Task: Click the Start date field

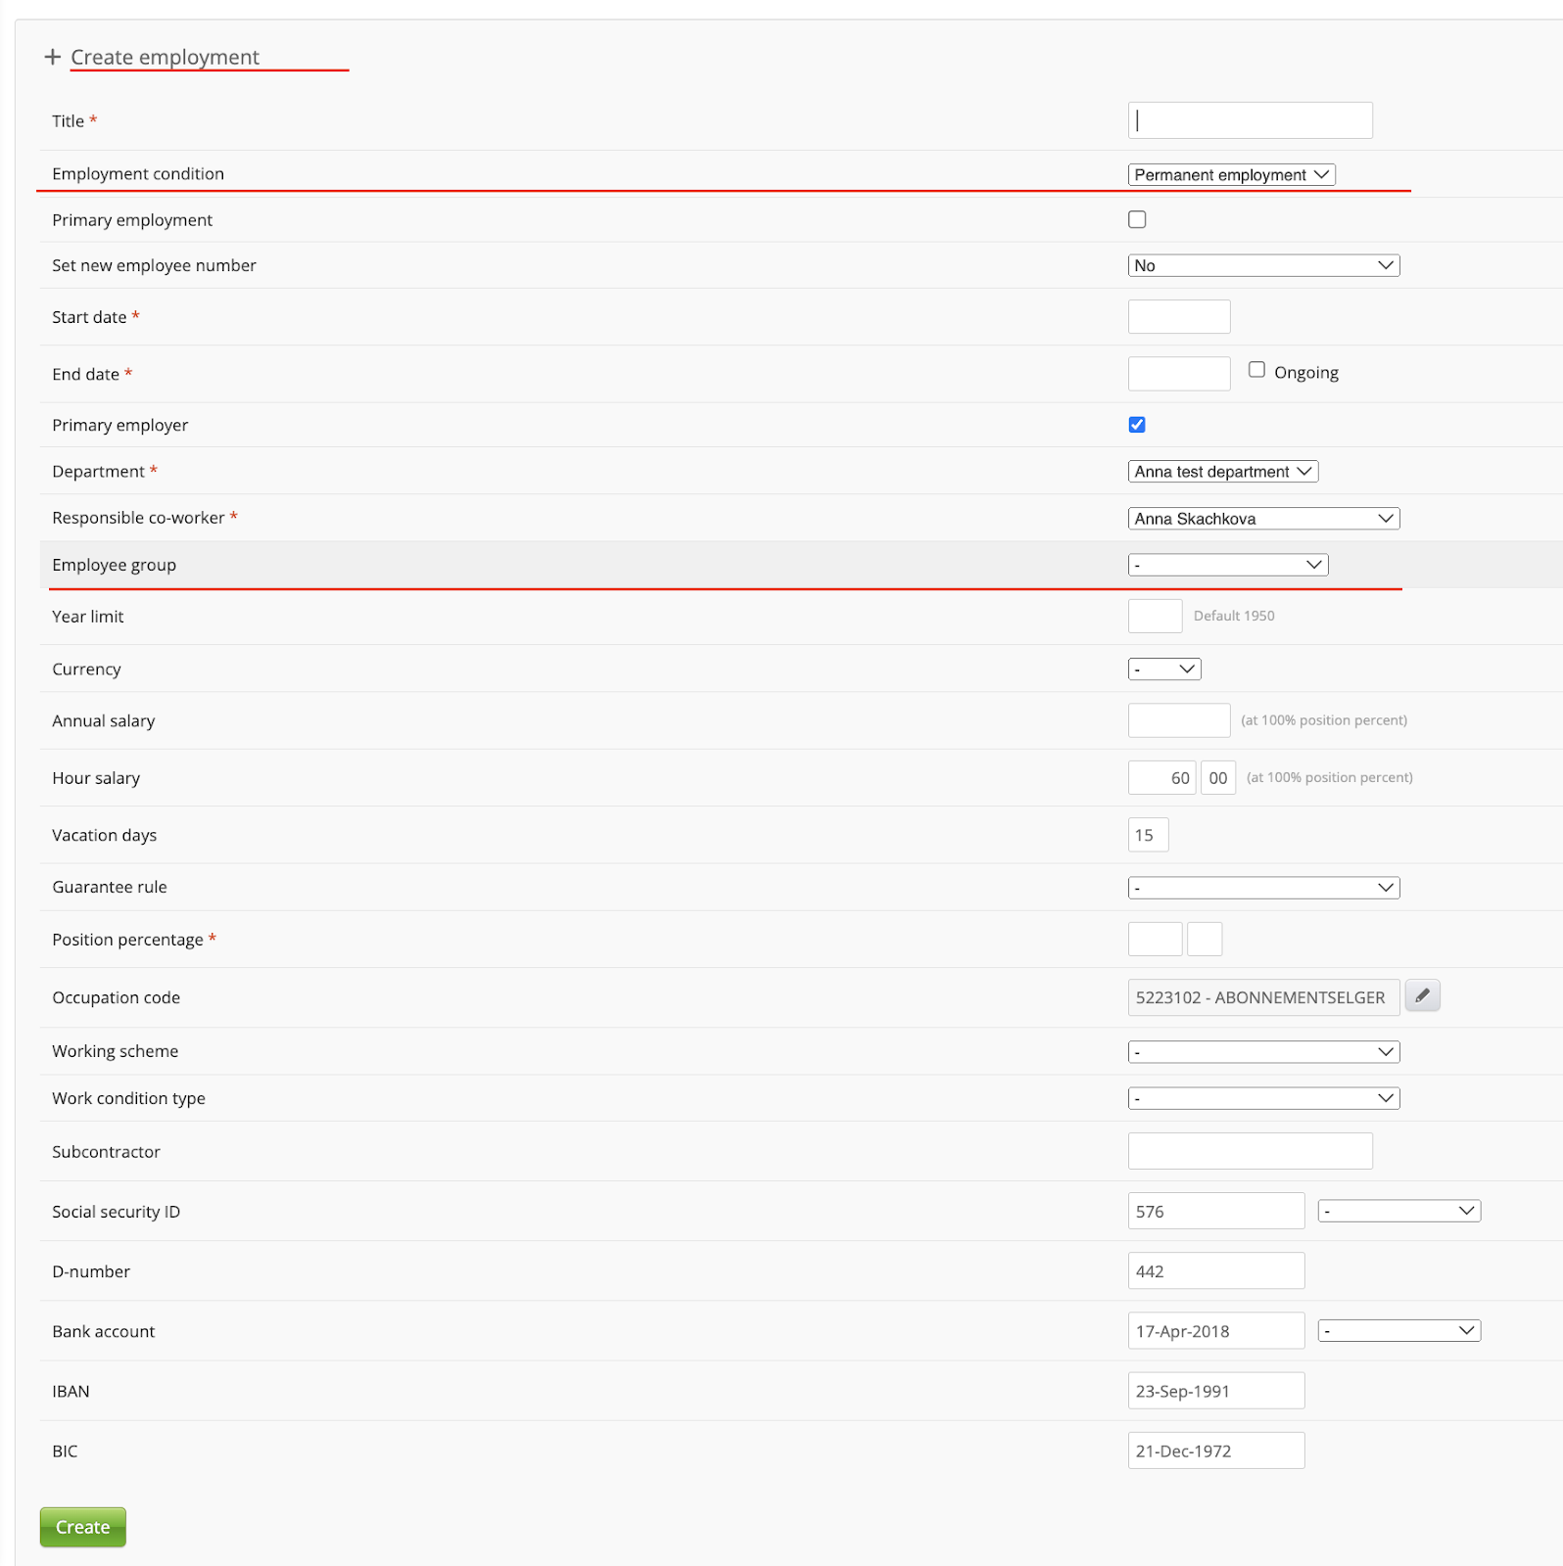Action: 1178,317
